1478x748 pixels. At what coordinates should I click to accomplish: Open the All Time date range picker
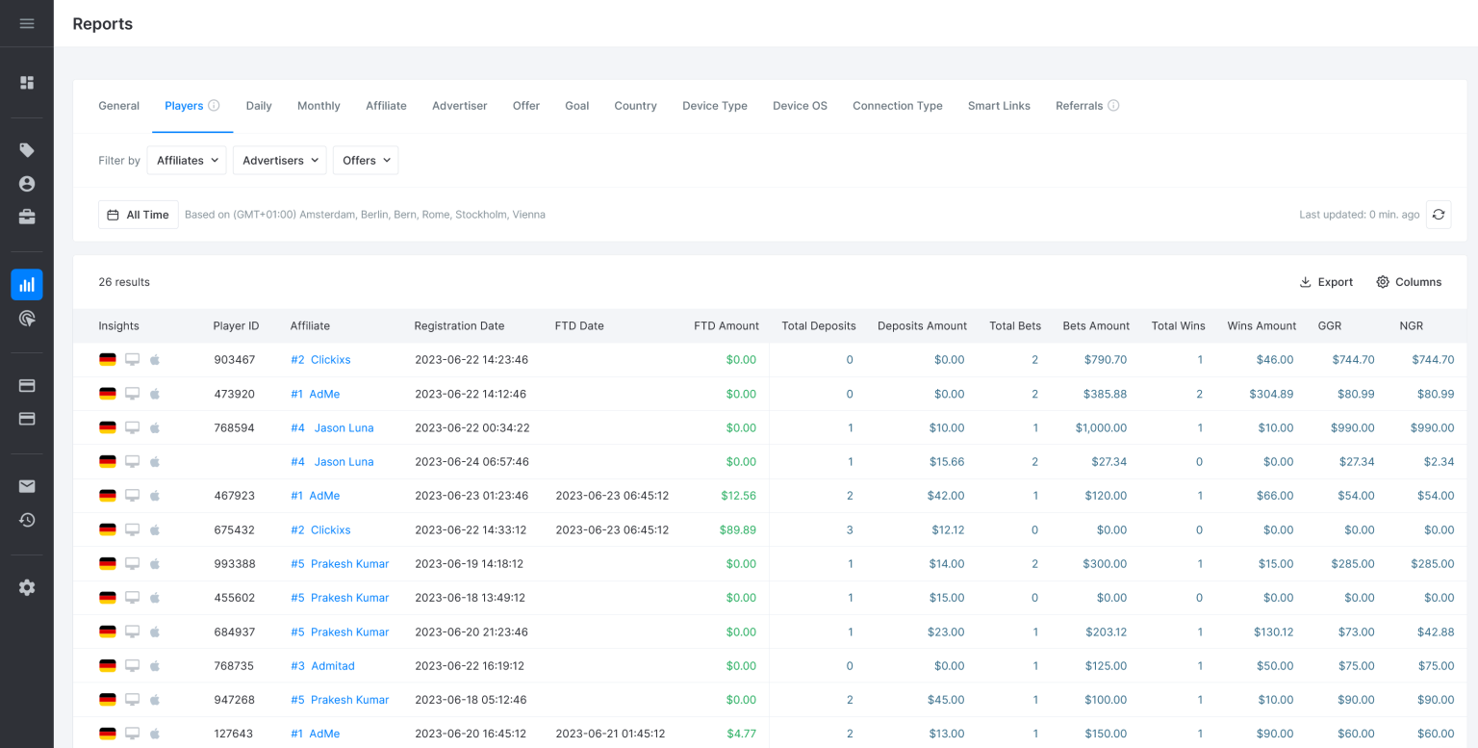pyautogui.click(x=139, y=215)
